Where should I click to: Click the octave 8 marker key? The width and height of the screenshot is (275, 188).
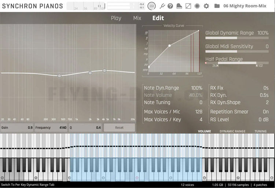point(272,178)
